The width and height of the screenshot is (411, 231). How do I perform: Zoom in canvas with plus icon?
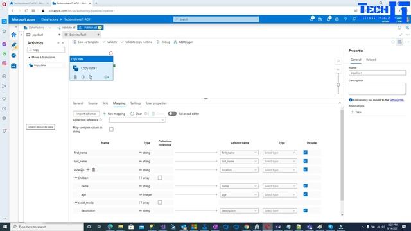[x=338, y=69]
